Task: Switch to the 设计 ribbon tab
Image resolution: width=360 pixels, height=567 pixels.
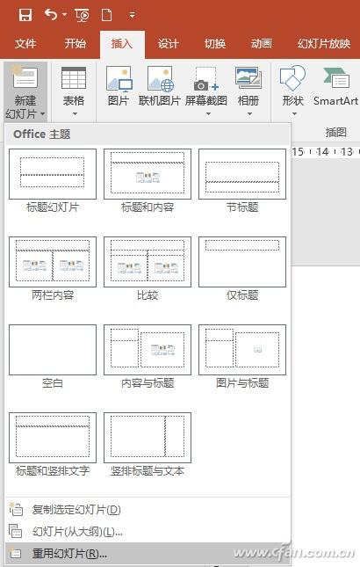Action: point(168,44)
